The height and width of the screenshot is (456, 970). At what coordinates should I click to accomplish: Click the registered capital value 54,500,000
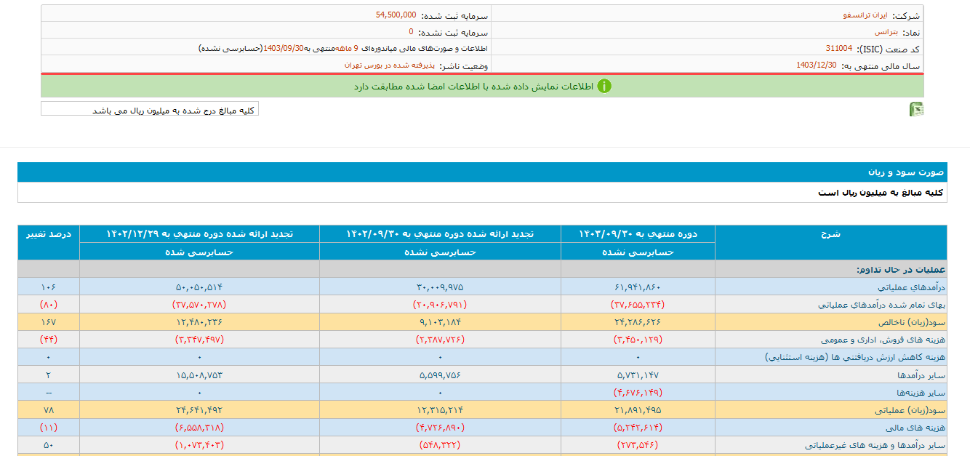click(396, 15)
